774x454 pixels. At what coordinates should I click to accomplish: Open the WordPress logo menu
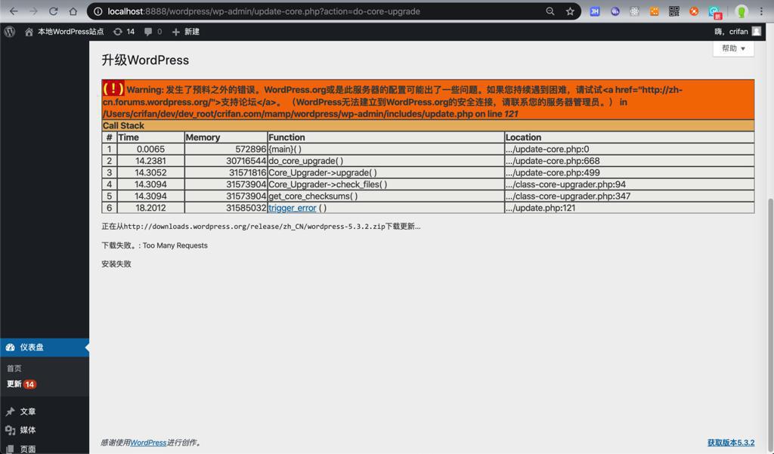pos(10,32)
